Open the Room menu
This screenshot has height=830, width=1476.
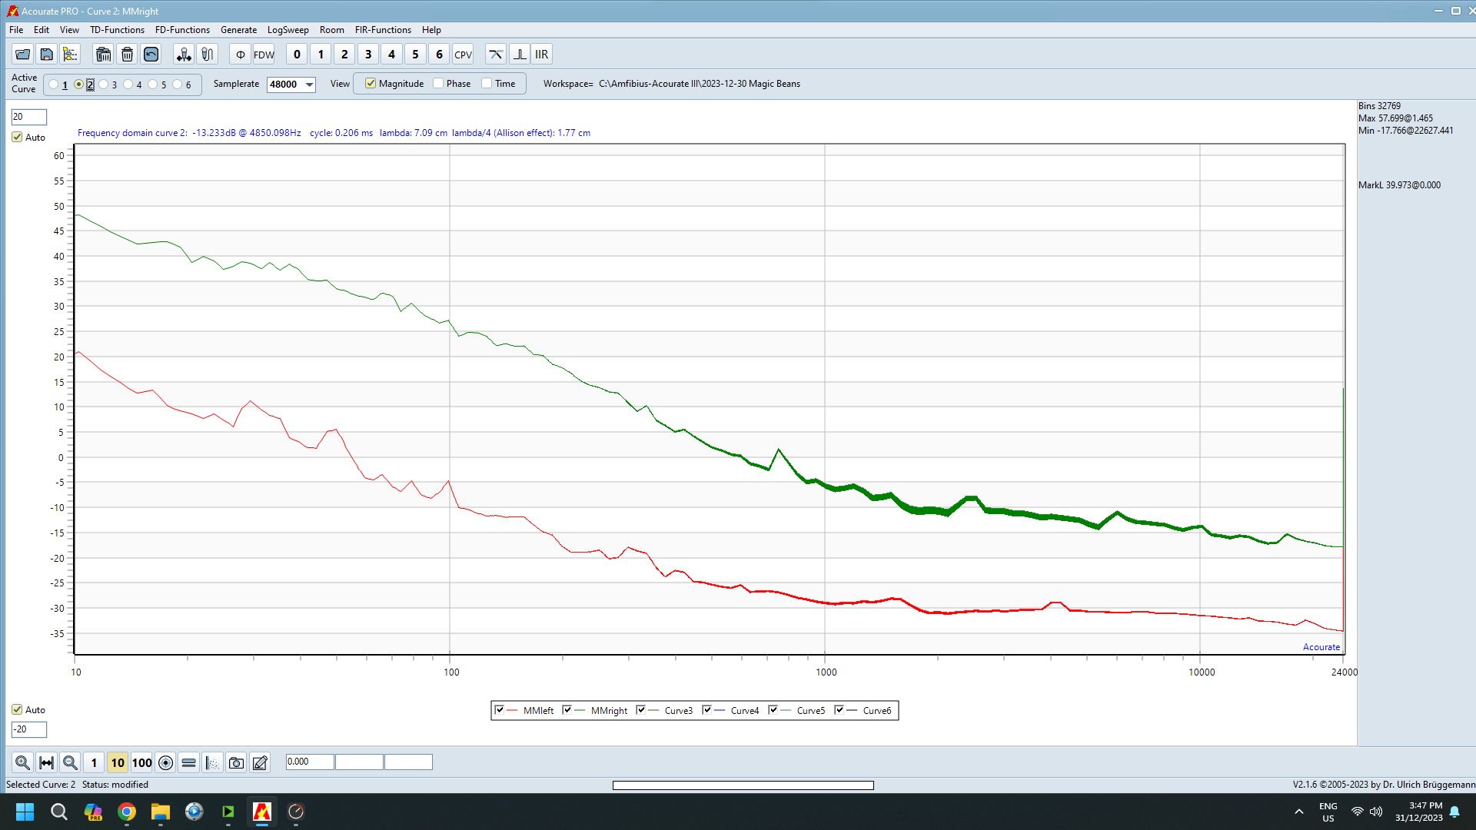click(332, 30)
